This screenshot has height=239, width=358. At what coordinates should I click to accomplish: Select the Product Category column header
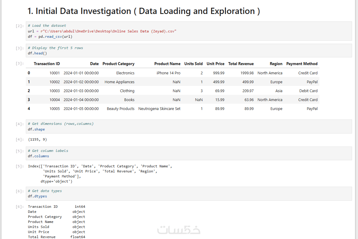(x=118, y=64)
